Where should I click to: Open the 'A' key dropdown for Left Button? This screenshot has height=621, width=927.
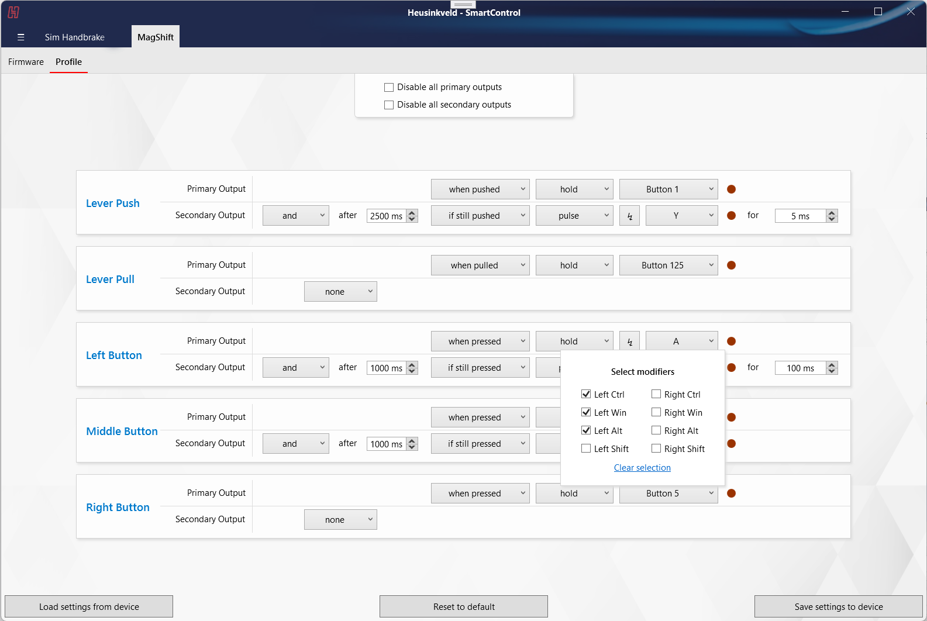[682, 341]
